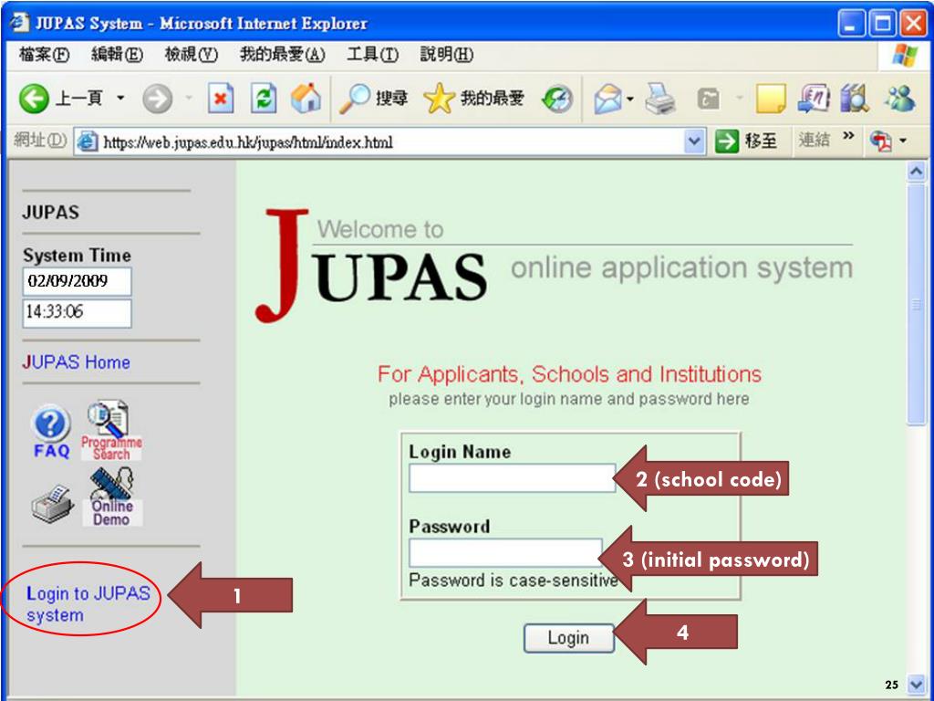This screenshot has width=934, height=701.
Task: Click the page icon in the address bar
Action: [88, 141]
